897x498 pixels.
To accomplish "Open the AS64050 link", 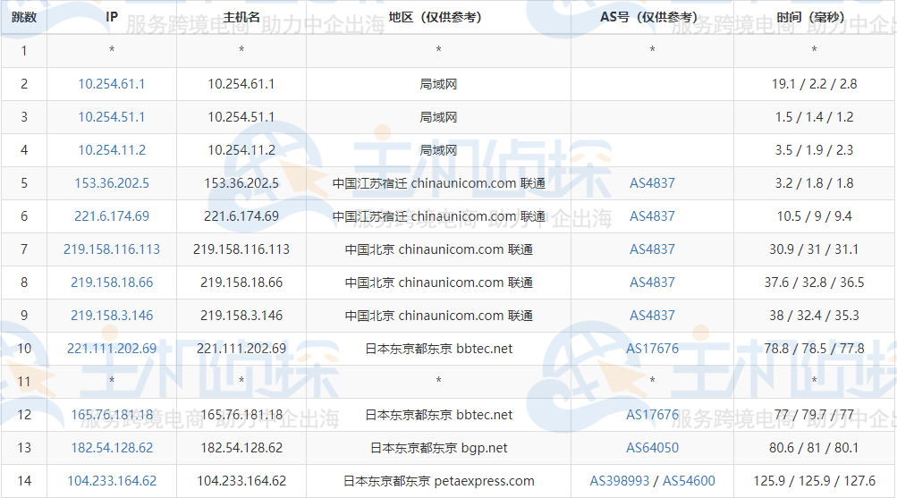I will (652, 448).
